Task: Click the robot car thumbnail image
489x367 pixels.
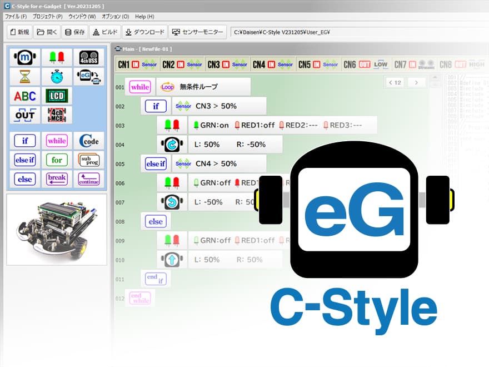Action: (x=57, y=229)
